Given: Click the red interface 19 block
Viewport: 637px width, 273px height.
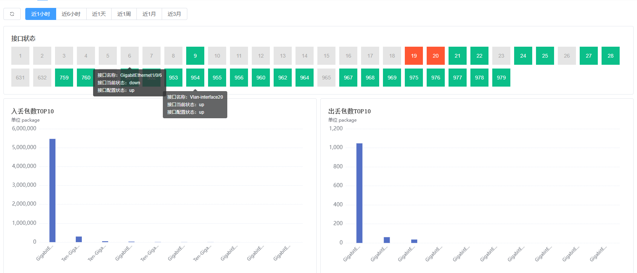Looking at the screenshot, I should point(414,56).
